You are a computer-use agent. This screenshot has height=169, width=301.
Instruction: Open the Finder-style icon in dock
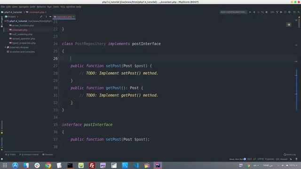tap(26, 165)
